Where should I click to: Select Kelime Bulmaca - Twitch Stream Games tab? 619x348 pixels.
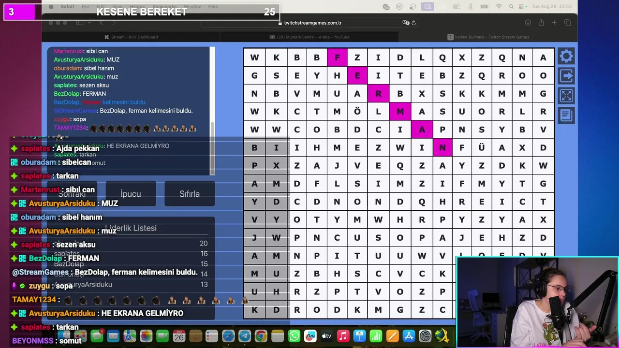tap(488, 37)
